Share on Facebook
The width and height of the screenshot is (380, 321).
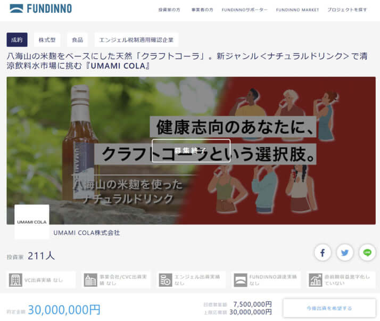[x=323, y=253]
